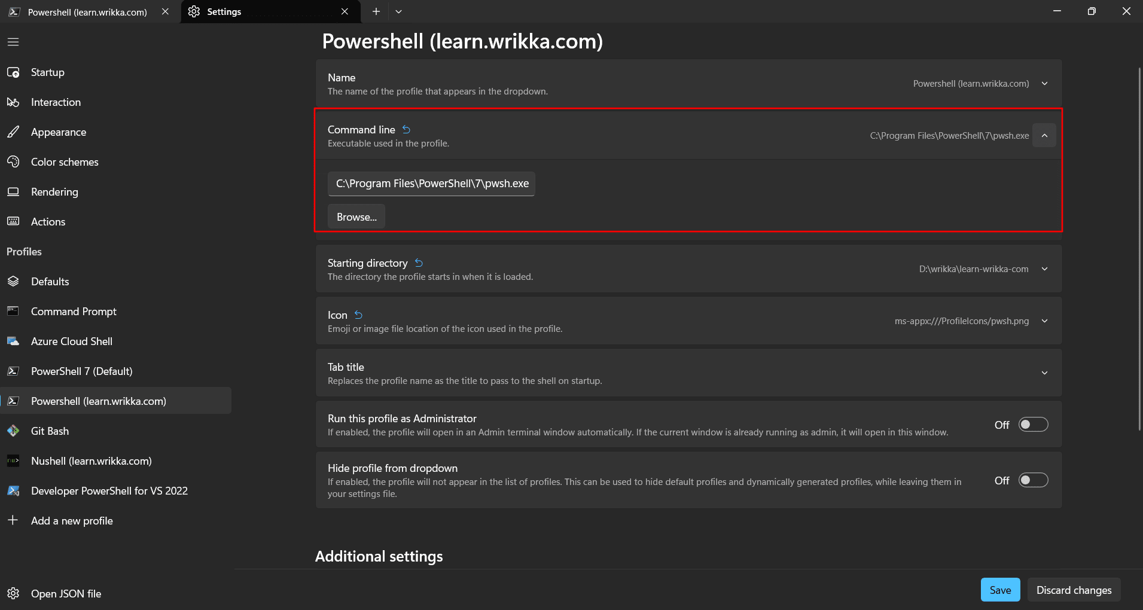Click Open JSON file
Image resolution: width=1143 pixels, height=610 pixels.
(x=116, y=594)
